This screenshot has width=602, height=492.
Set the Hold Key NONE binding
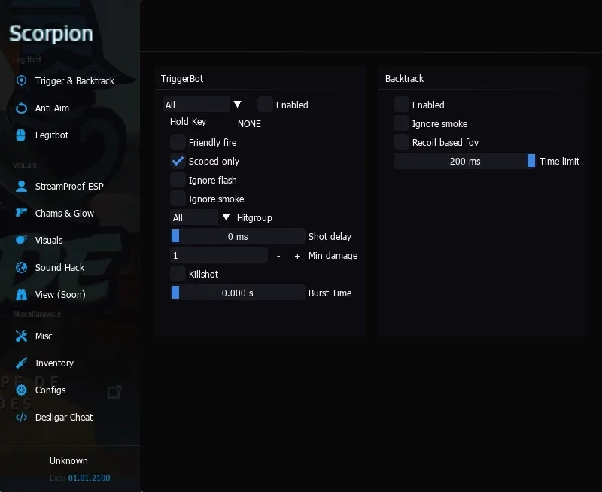[x=249, y=124]
